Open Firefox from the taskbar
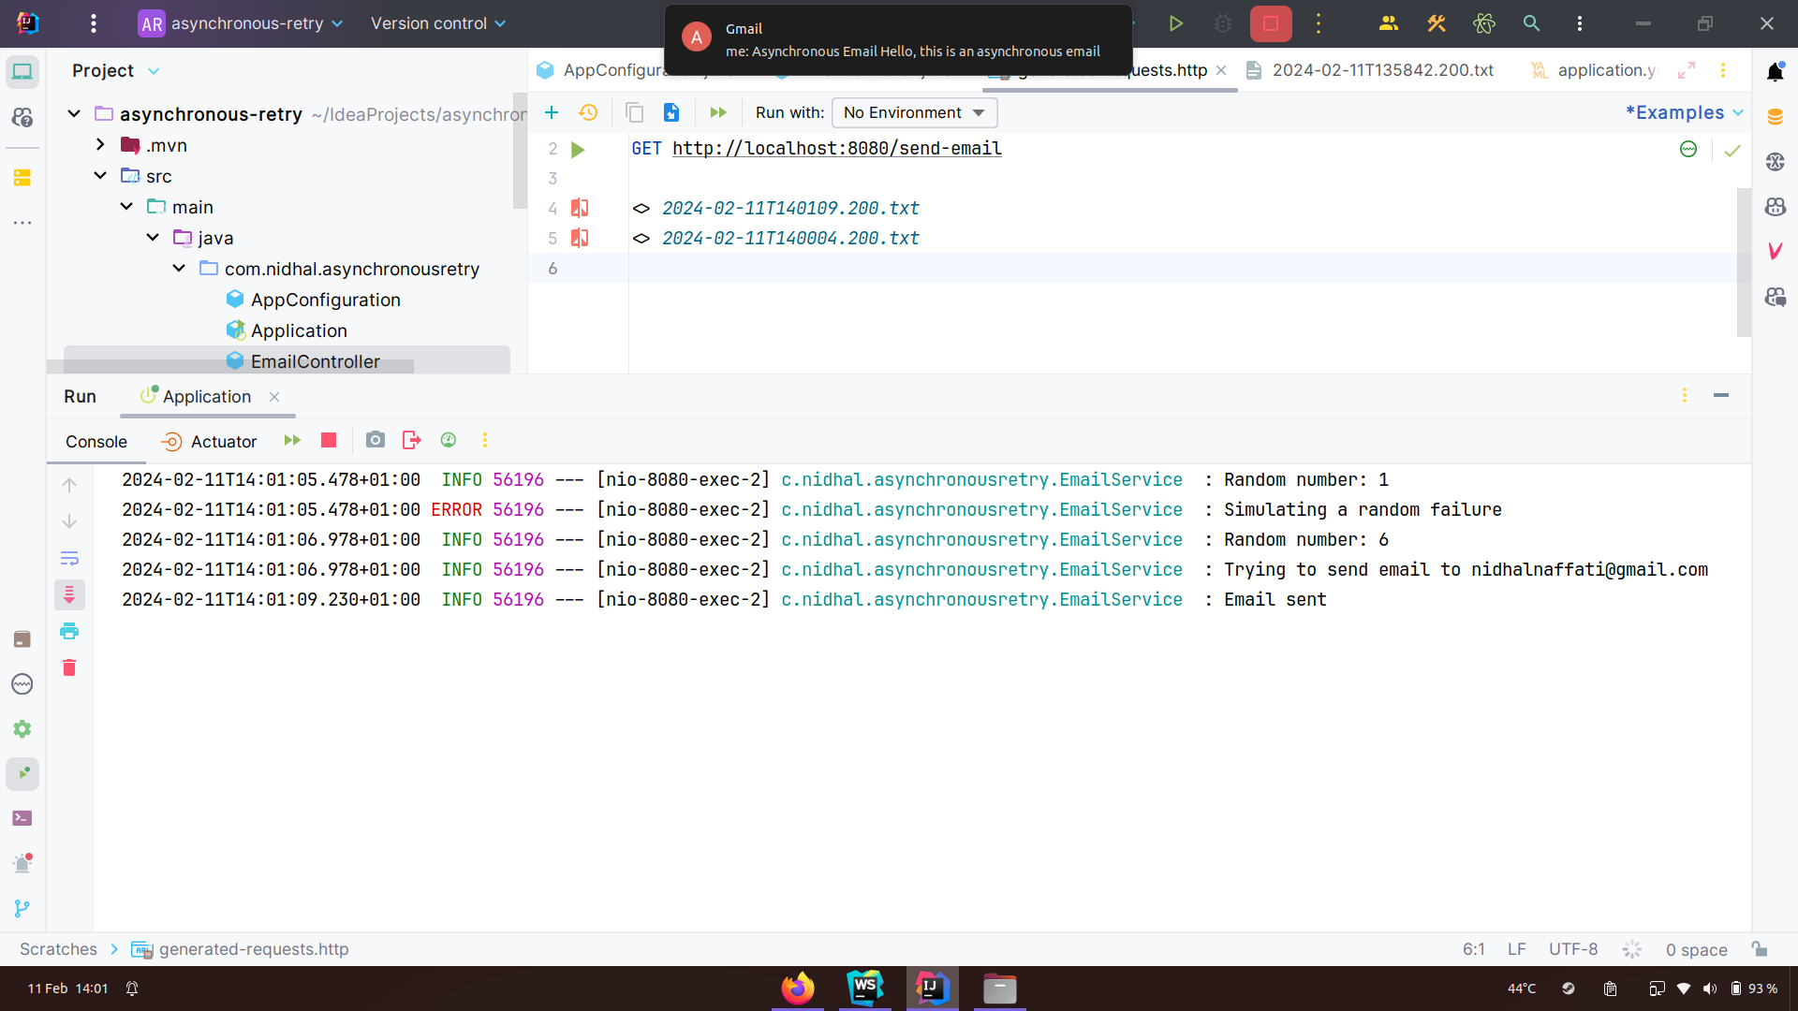Screen dimensions: 1798x1011 797,988
